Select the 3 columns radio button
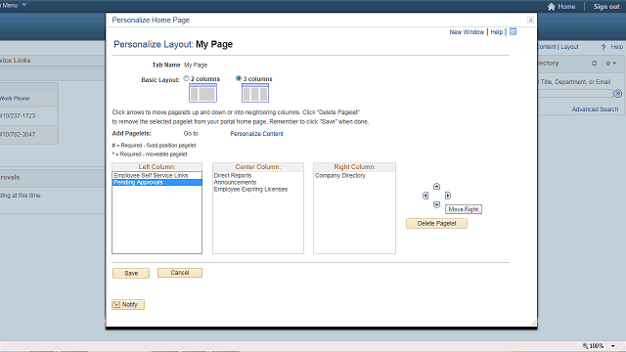Image resolution: width=626 pixels, height=352 pixels. [239, 78]
